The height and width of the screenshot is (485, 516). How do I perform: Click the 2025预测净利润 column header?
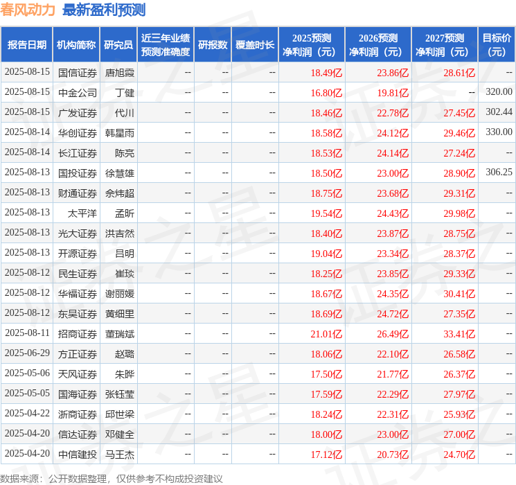click(x=312, y=45)
